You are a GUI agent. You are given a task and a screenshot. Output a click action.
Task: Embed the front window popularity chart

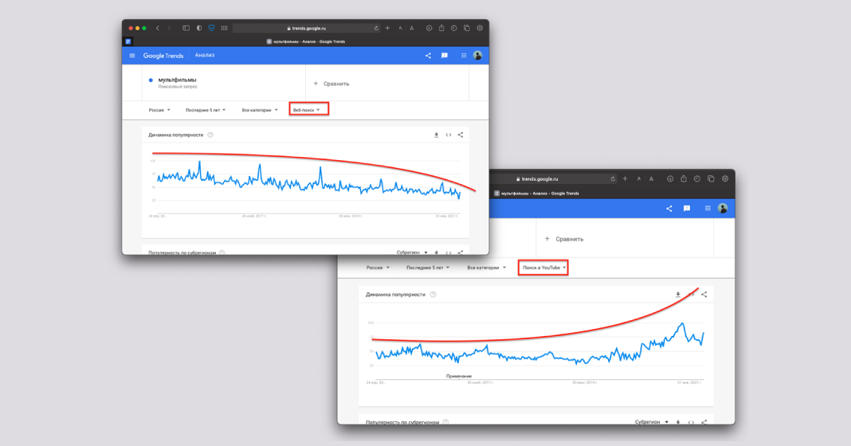[x=449, y=135]
